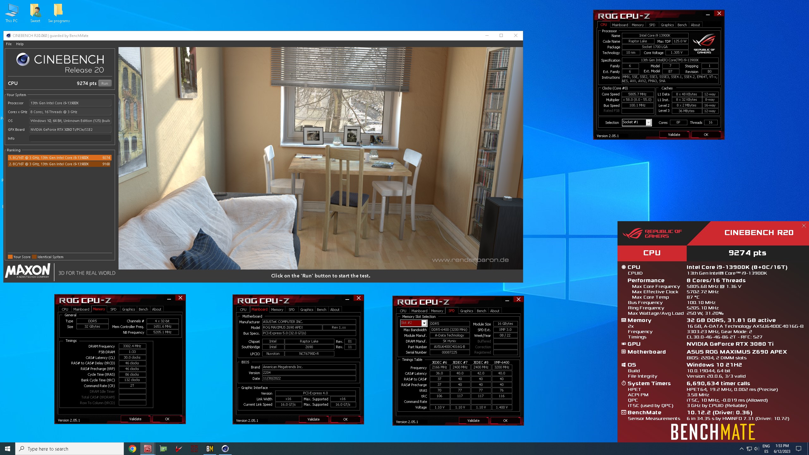Click the Core Speed value 5805.7 MHz

coord(637,94)
